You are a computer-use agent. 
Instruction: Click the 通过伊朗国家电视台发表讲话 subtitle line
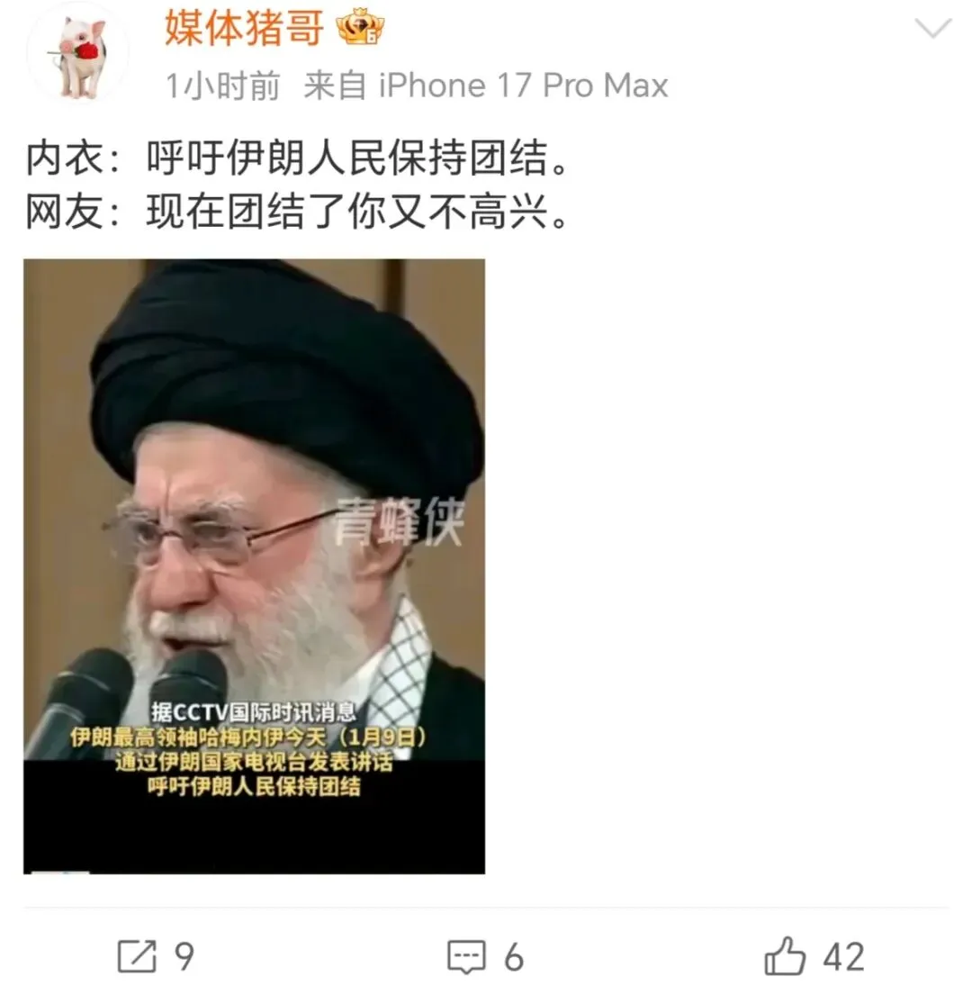tap(255, 762)
